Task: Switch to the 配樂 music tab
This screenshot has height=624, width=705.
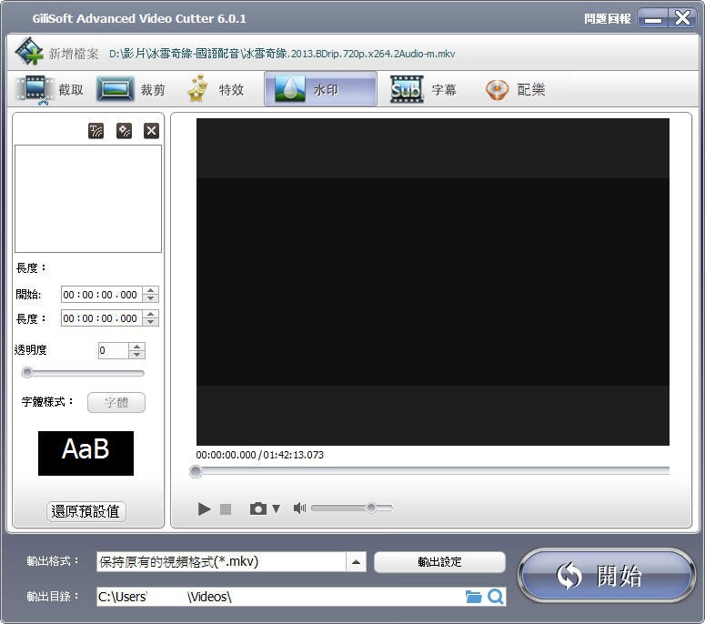Action: tap(515, 89)
